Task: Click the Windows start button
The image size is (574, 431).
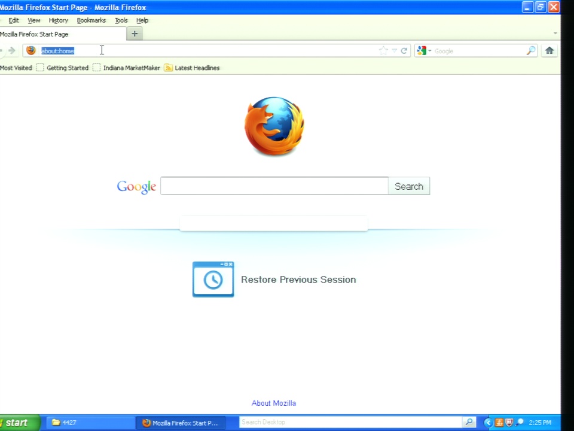Action: point(19,423)
